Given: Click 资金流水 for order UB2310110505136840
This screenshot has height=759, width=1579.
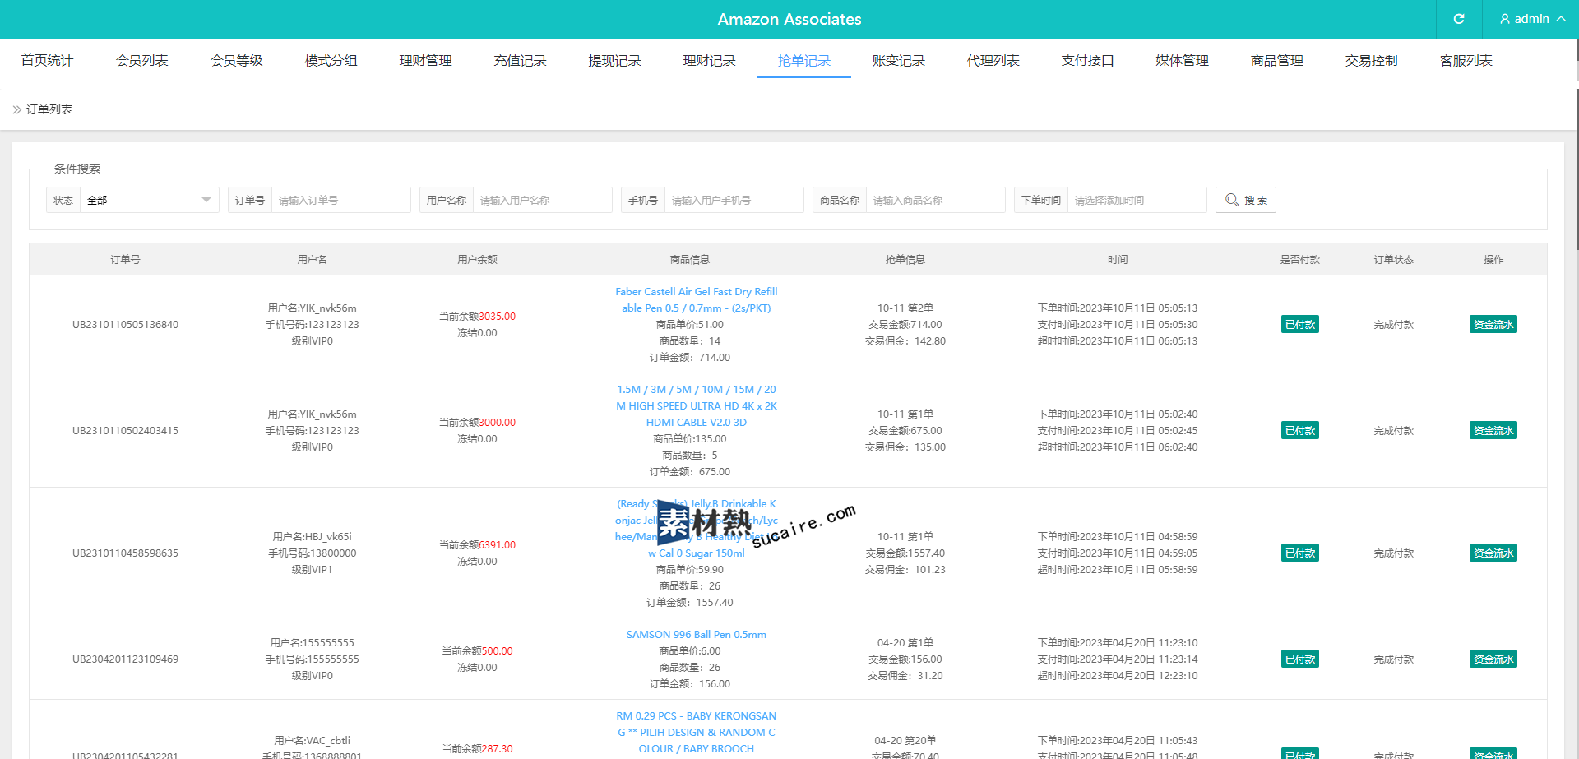Looking at the screenshot, I should [1493, 324].
